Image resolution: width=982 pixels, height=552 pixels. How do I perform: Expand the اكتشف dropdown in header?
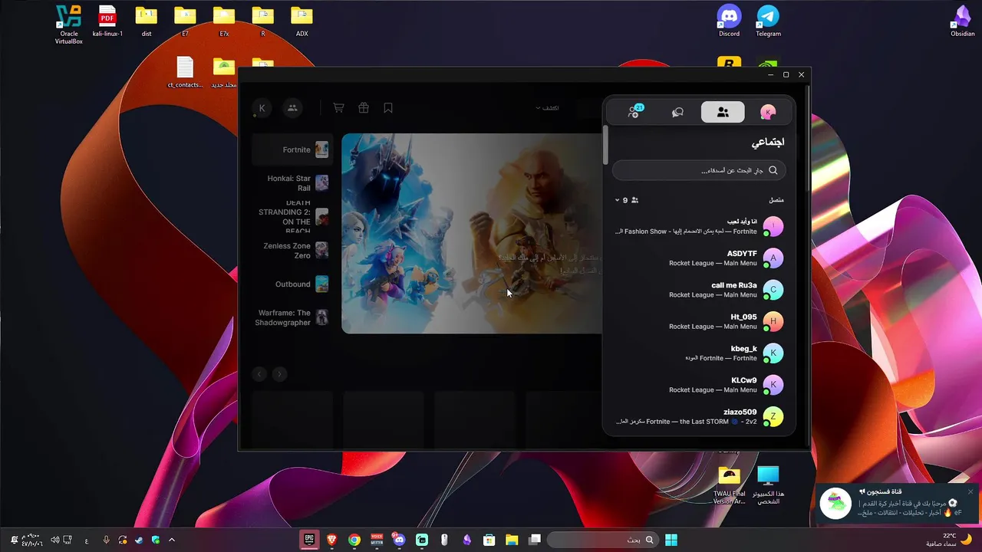tap(547, 108)
